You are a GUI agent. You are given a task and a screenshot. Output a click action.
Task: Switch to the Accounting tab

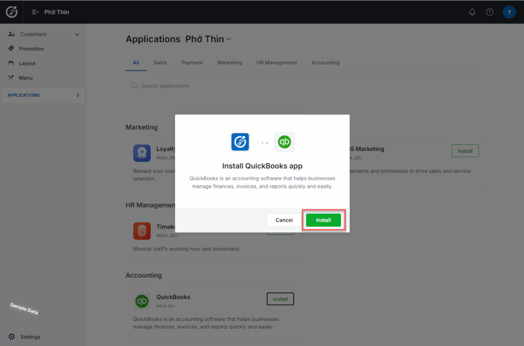pyautogui.click(x=325, y=63)
